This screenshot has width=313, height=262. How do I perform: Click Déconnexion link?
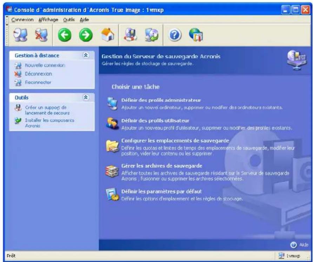[x=38, y=74]
